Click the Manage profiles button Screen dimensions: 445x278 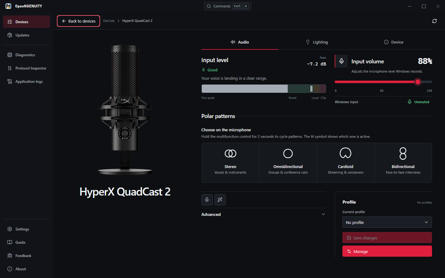[387, 251]
